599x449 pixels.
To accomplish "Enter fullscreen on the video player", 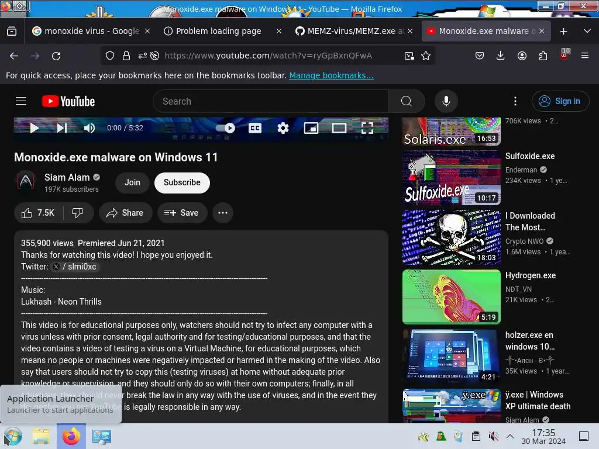I will (367, 128).
